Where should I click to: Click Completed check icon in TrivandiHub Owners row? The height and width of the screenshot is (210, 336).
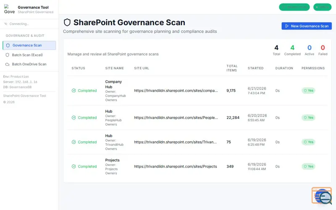tap(74, 142)
